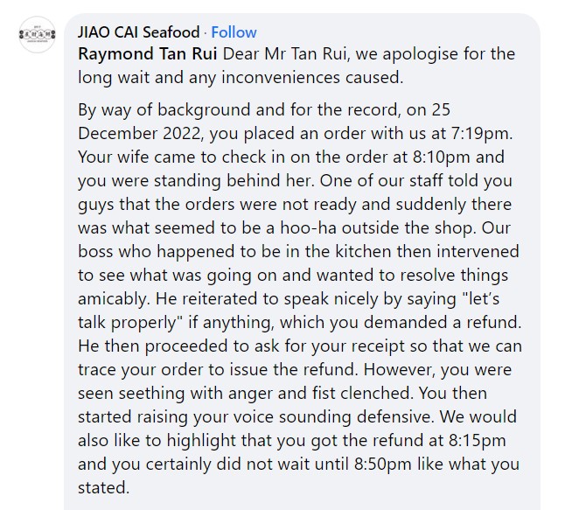Screen dimensions: 565x510
Task: Click the words 'inconveniences caused.' in the apology
Action: (312, 78)
